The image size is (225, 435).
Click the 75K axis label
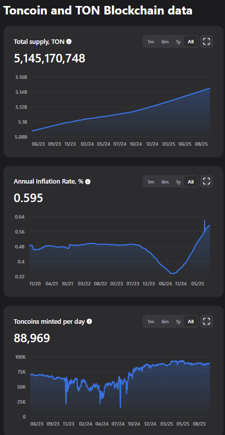[21, 372]
